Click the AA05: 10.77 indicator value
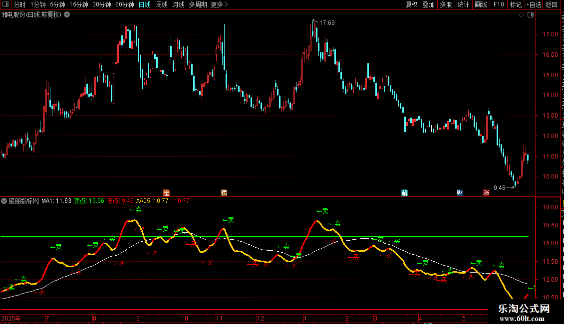 point(152,201)
